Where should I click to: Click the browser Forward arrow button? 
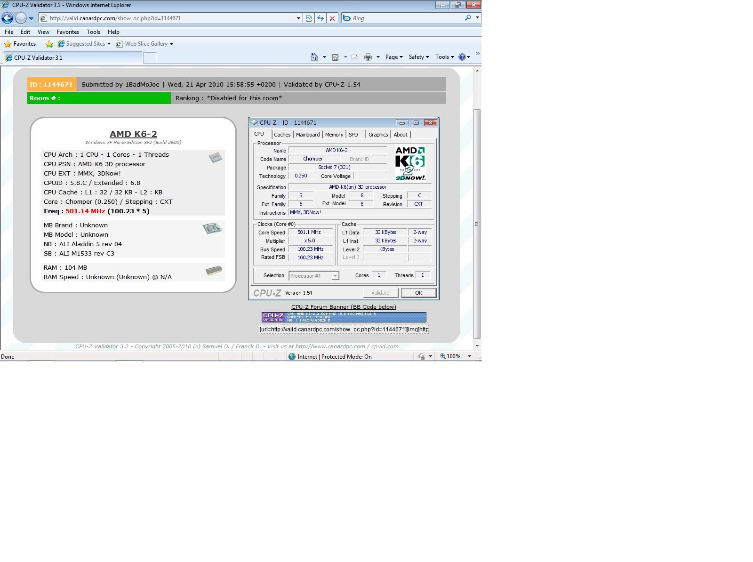click(21, 18)
